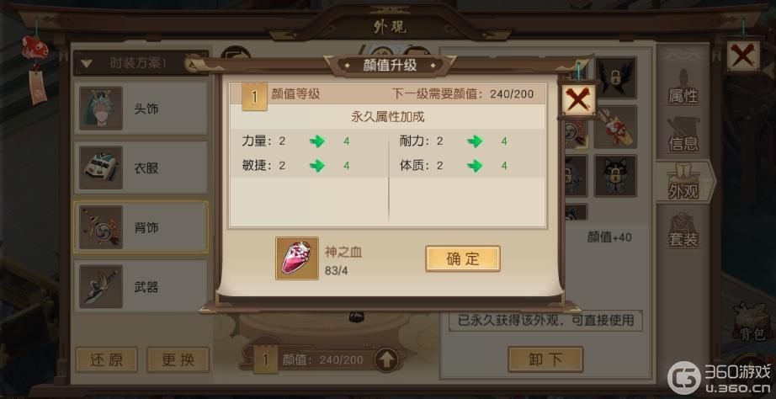Click the 更换 change button
The width and height of the screenshot is (776, 399).
point(178,360)
